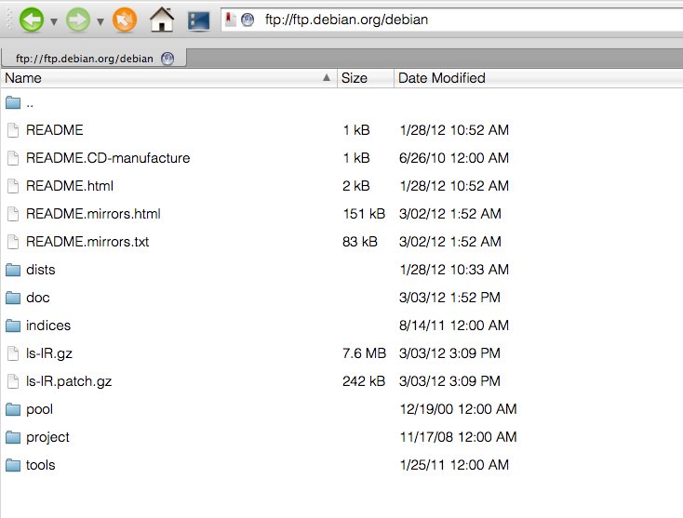Screen dimensions: 683x518
Task: Click the README file icon
Action: [x=13, y=130]
